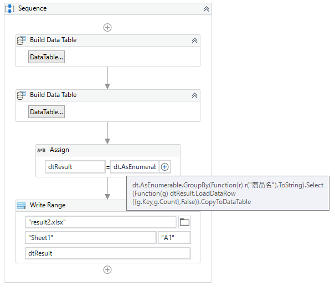Edit the dtResult data table field in Write Range
Screen dimensions: 335x301
[108, 253]
